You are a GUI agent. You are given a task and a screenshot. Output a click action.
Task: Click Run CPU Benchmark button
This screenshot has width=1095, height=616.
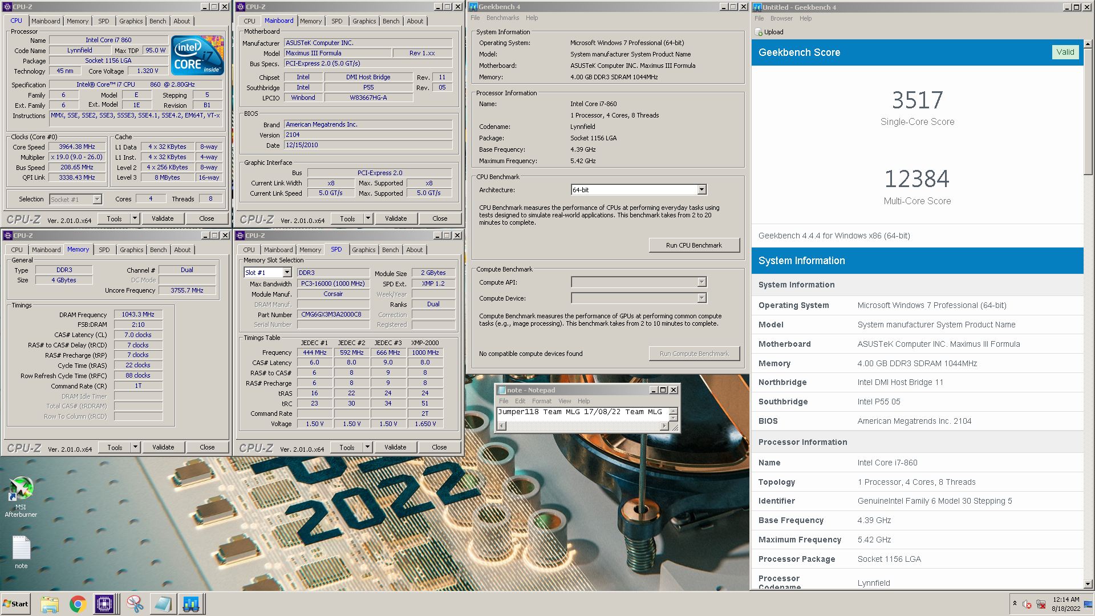click(694, 245)
